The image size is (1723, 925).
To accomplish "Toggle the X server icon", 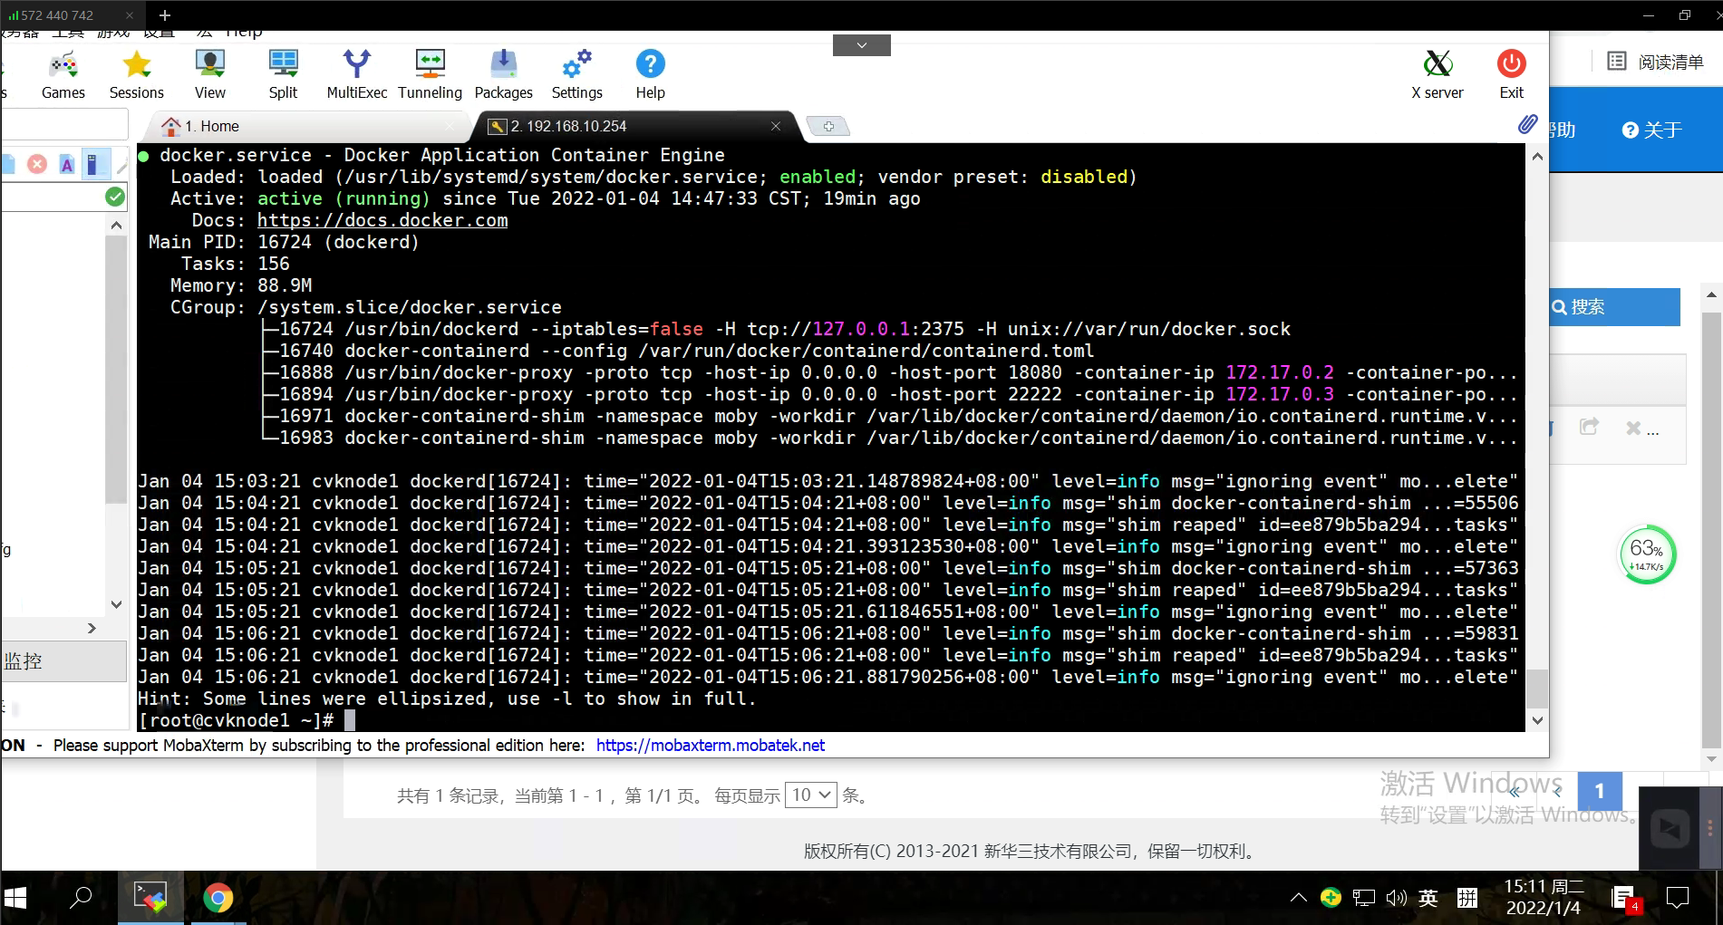I will point(1437,72).
